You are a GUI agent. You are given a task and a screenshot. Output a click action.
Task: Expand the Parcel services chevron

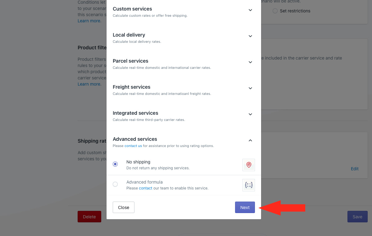coord(250,62)
